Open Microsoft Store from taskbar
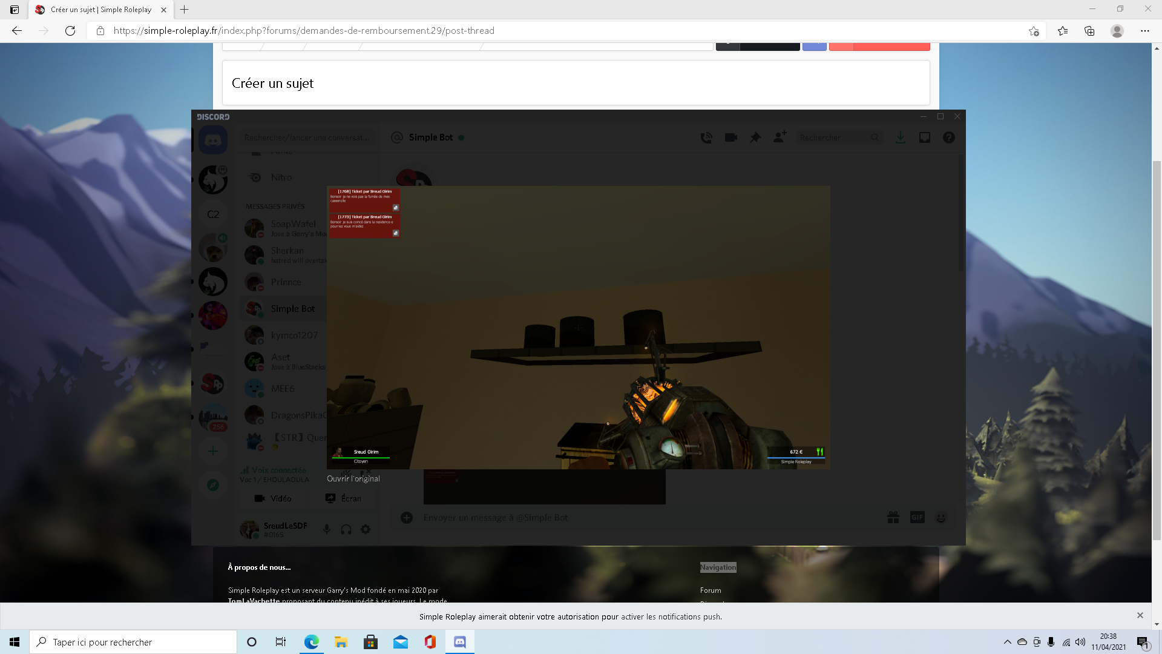1162x654 pixels. [370, 642]
